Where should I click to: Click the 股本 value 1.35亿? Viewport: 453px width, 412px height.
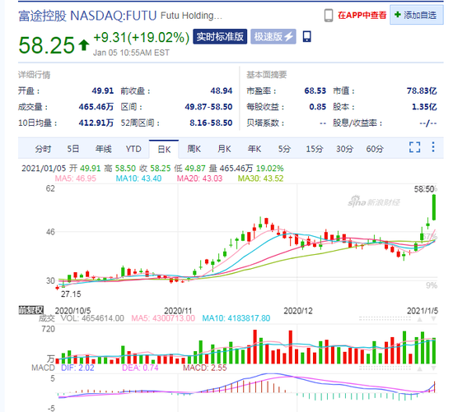(424, 107)
